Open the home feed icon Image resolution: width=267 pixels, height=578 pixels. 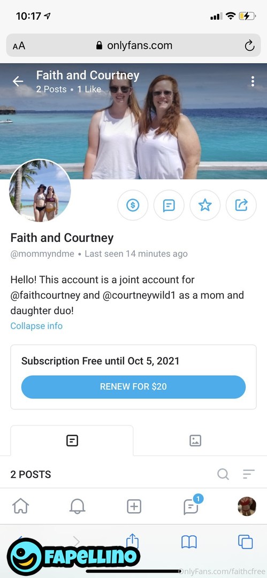pyautogui.click(x=21, y=506)
